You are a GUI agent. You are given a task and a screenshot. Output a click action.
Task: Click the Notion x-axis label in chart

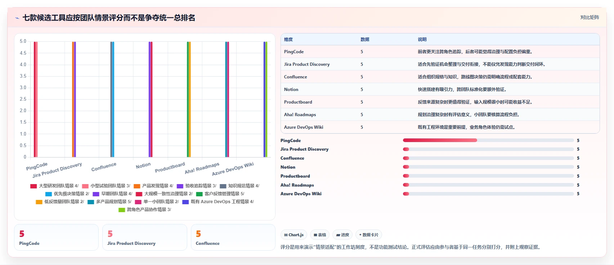143,166
